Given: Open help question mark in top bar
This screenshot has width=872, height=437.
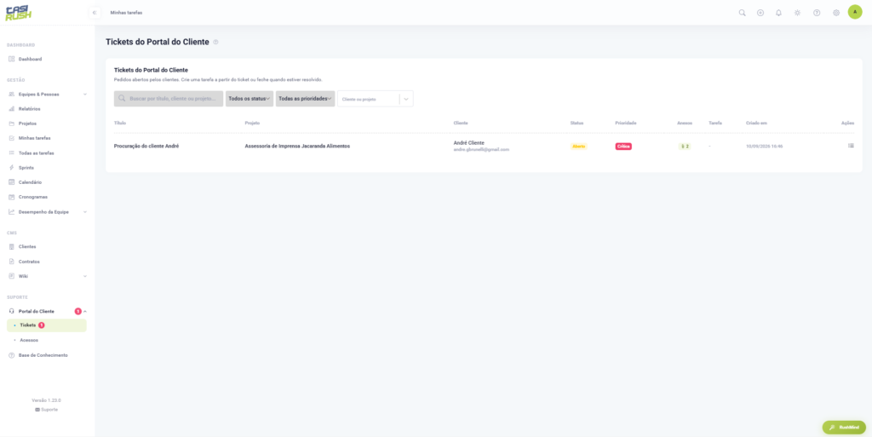Looking at the screenshot, I should pos(817,13).
